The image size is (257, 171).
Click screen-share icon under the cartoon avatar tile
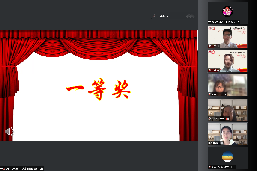(210, 21)
